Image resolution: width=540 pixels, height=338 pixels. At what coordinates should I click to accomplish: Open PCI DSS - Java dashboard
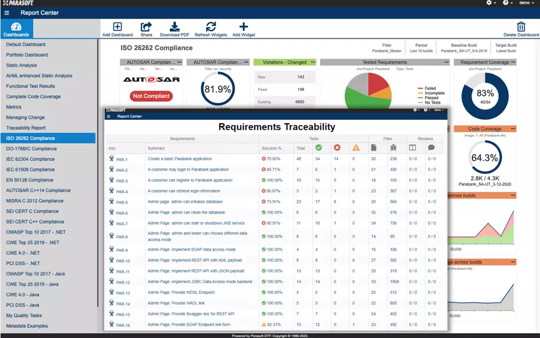(22, 305)
